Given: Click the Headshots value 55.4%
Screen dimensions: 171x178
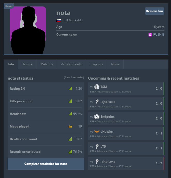Looking at the screenshot, I should click(x=77, y=114).
